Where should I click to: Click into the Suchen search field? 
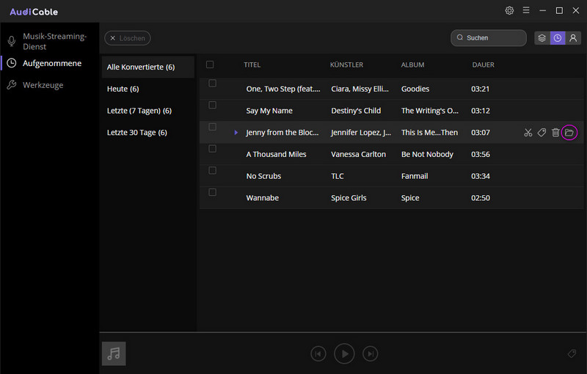tap(492, 38)
